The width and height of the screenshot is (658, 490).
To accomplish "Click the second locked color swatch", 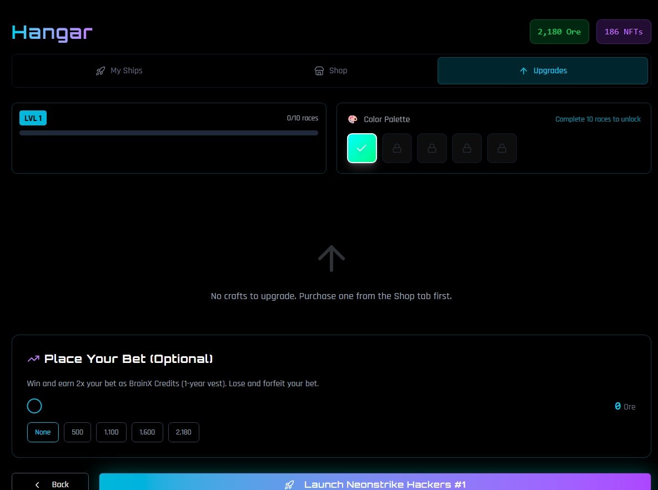I will (x=432, y=148).
